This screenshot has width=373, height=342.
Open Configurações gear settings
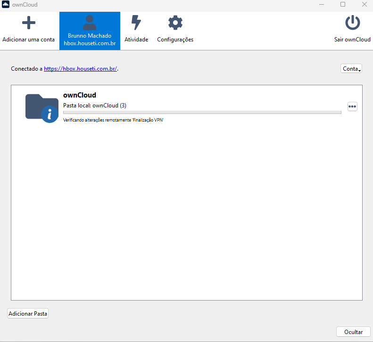click(175, 23)
